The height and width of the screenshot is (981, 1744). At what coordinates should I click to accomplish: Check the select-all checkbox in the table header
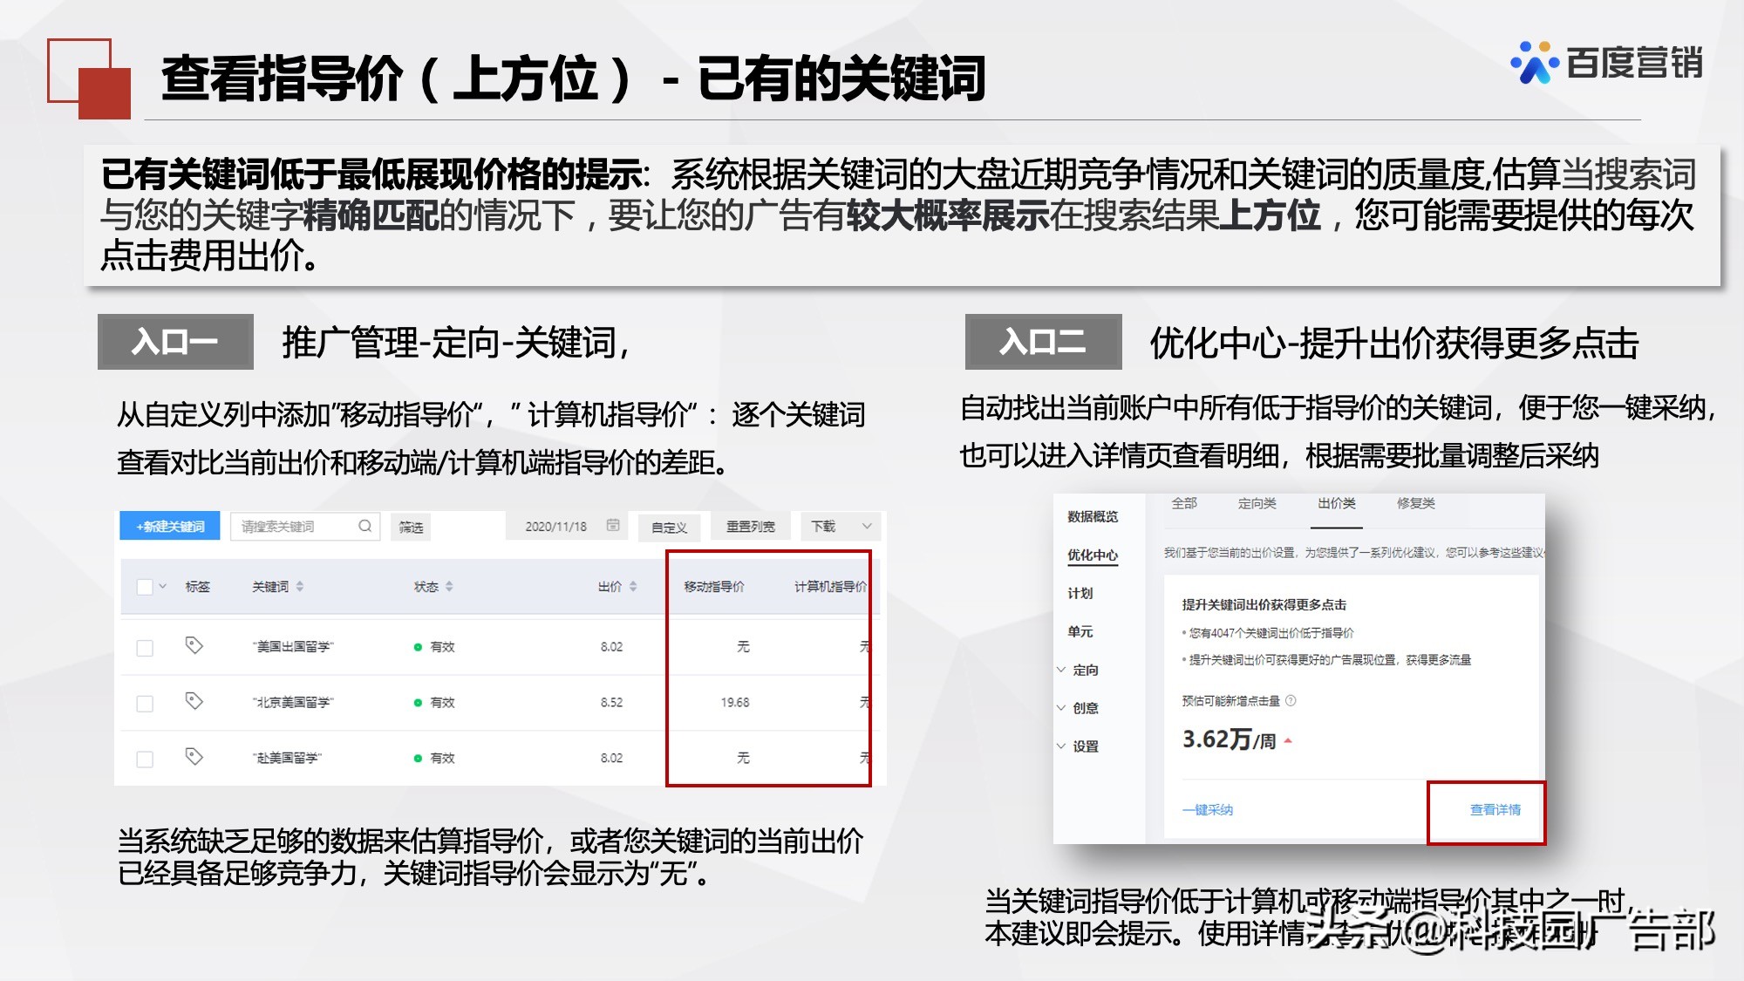pyautogui.click(x=144, y=587)
